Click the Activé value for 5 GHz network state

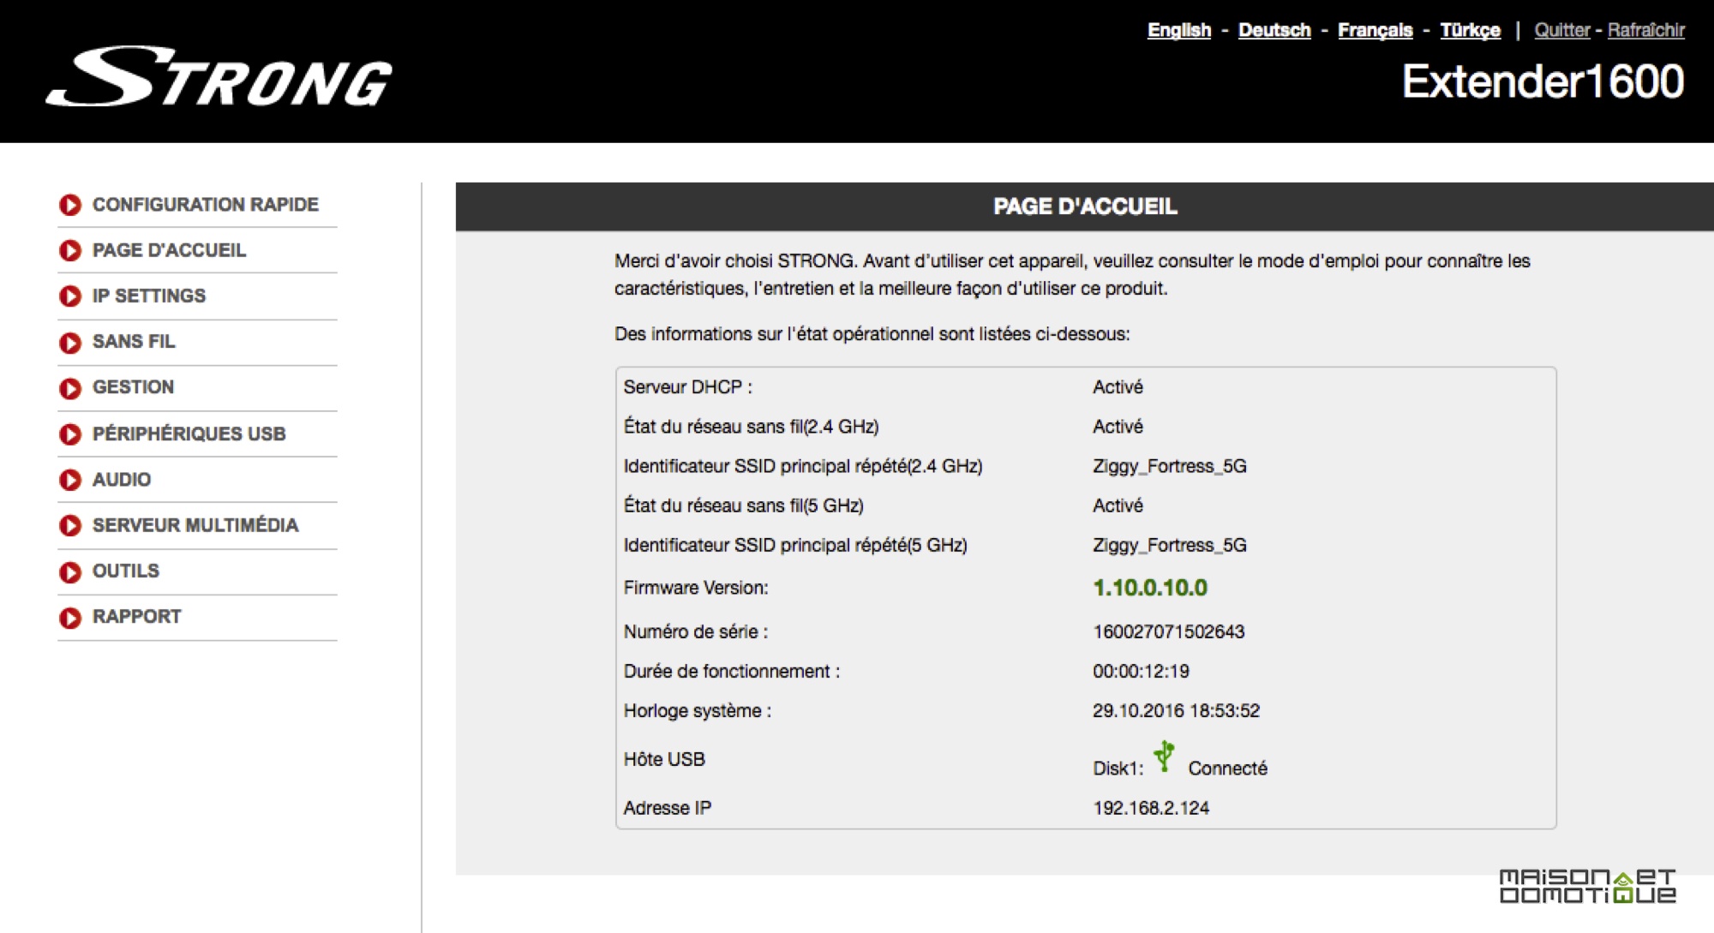[1118, 505]
